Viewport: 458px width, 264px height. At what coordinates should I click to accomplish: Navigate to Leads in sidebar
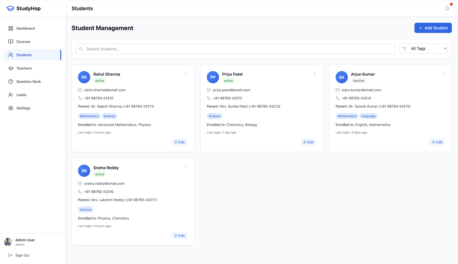coord(21,95)
